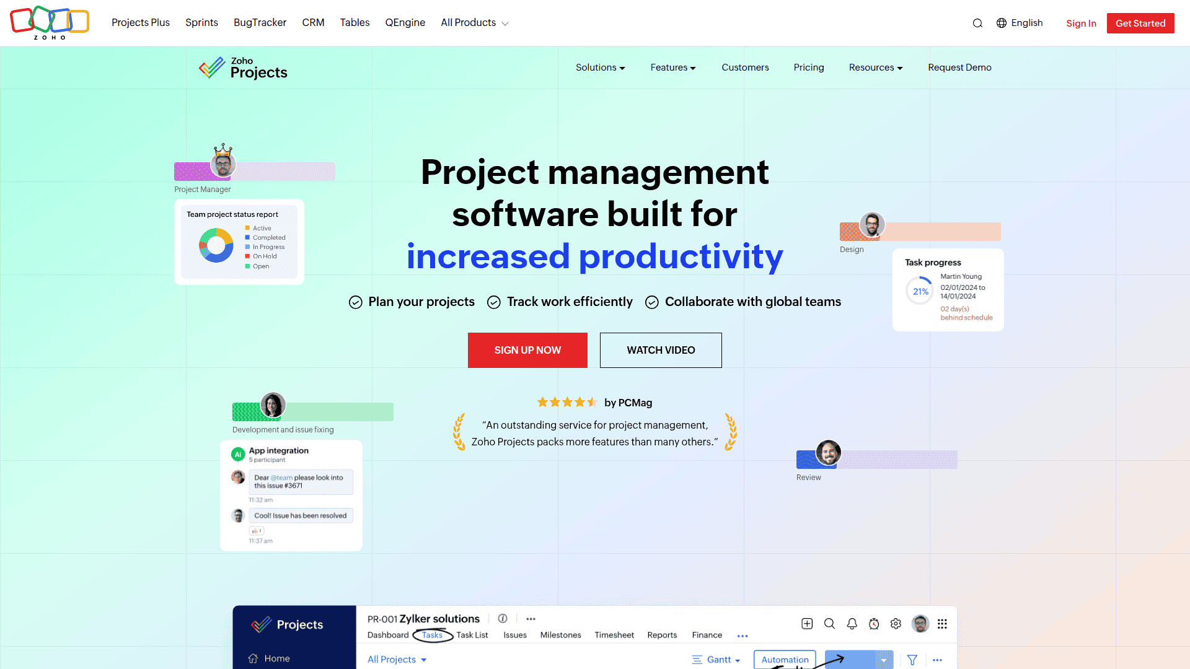Screen dimensions: 1190x669
Task: Click the 'On Hold' legend entry
Action: 261,256
